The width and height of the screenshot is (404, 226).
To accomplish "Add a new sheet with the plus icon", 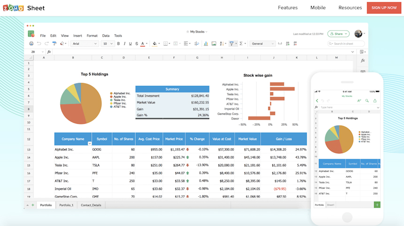I will 33,205.
